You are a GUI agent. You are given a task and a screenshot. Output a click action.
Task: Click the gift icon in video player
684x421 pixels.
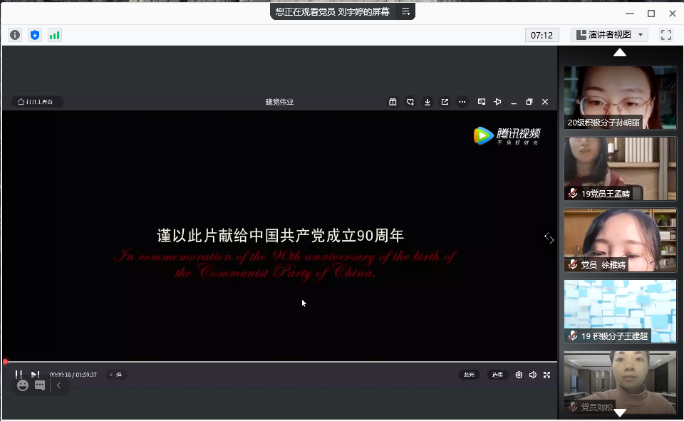coord(393,102)
